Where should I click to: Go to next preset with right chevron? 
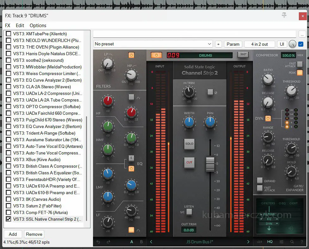click(248, 242)
